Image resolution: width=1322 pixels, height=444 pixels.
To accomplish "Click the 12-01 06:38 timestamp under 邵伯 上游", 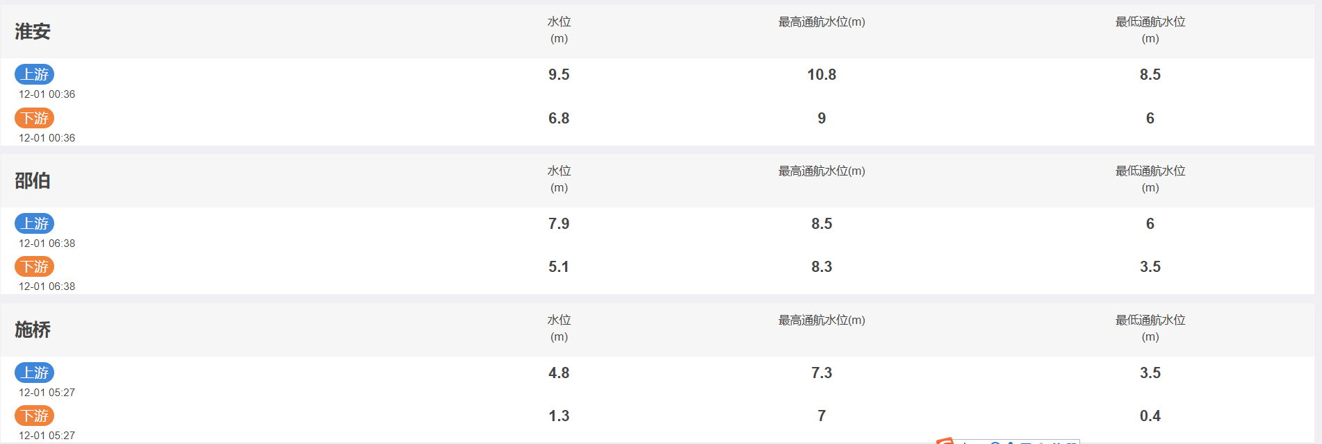I will click(x=47, y=244).
